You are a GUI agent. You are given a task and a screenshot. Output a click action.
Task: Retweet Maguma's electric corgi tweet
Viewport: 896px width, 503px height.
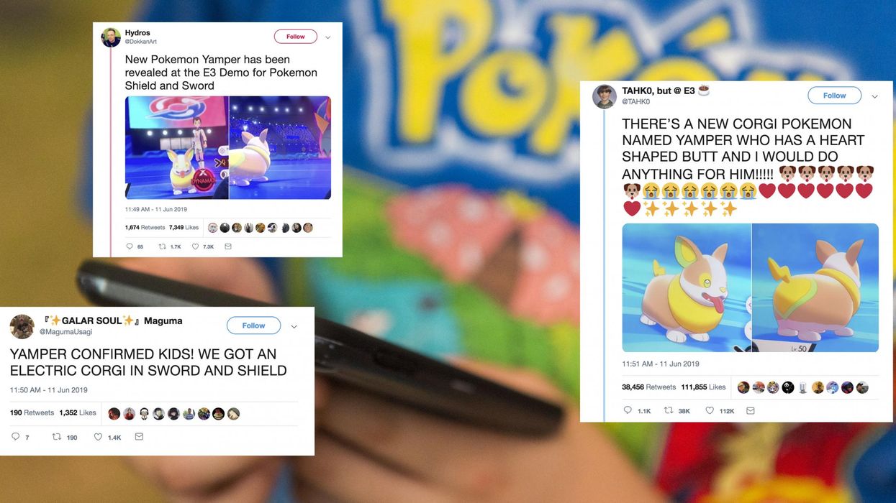coord(57,436)
